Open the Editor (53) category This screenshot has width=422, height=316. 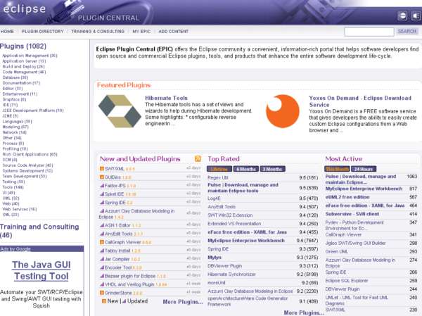pyautogui.click(x=13, y=89)
